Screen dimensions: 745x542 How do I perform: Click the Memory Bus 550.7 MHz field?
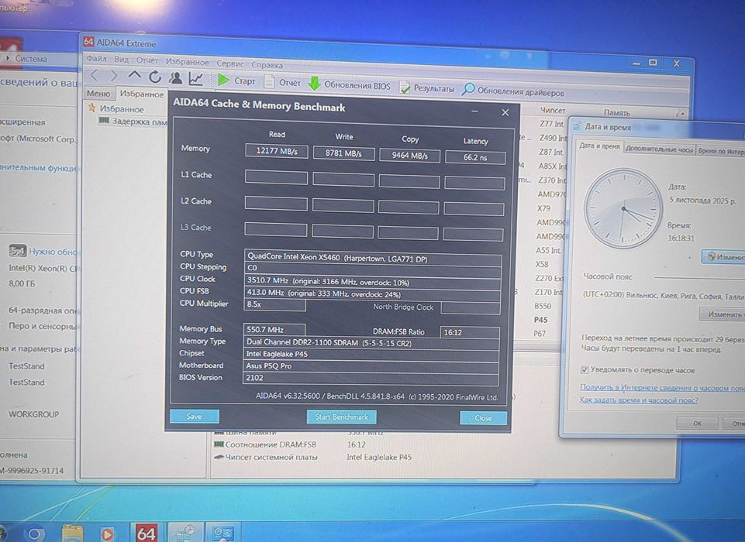pyautogui.click(x=274, y=329)
